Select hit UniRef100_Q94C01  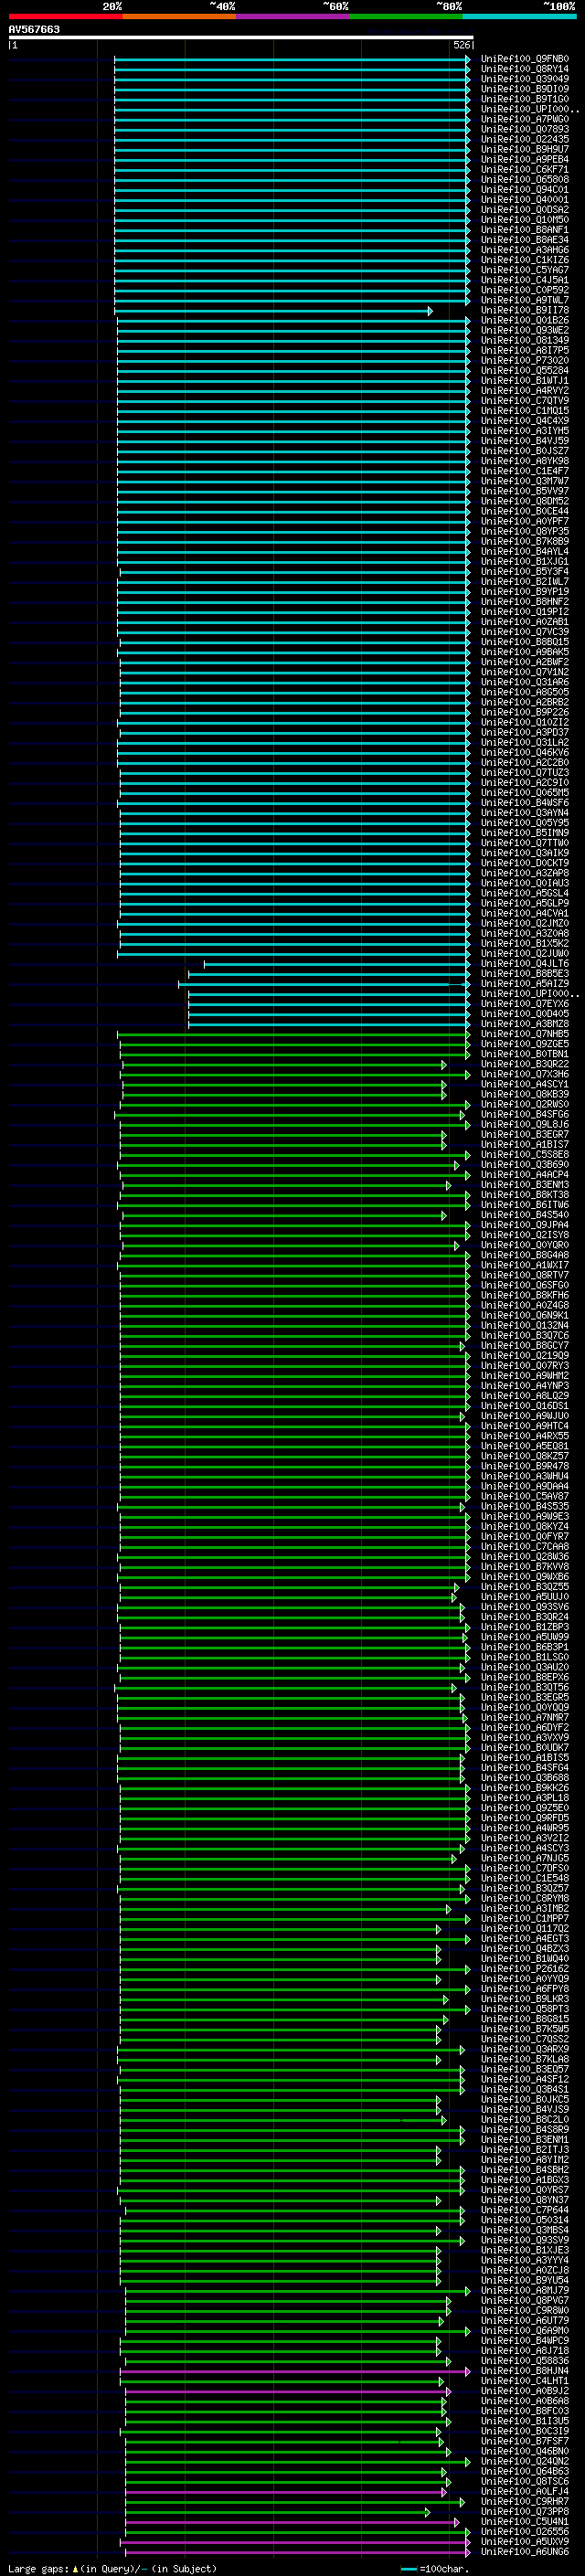pyautogui.click(x=525, y=190)
